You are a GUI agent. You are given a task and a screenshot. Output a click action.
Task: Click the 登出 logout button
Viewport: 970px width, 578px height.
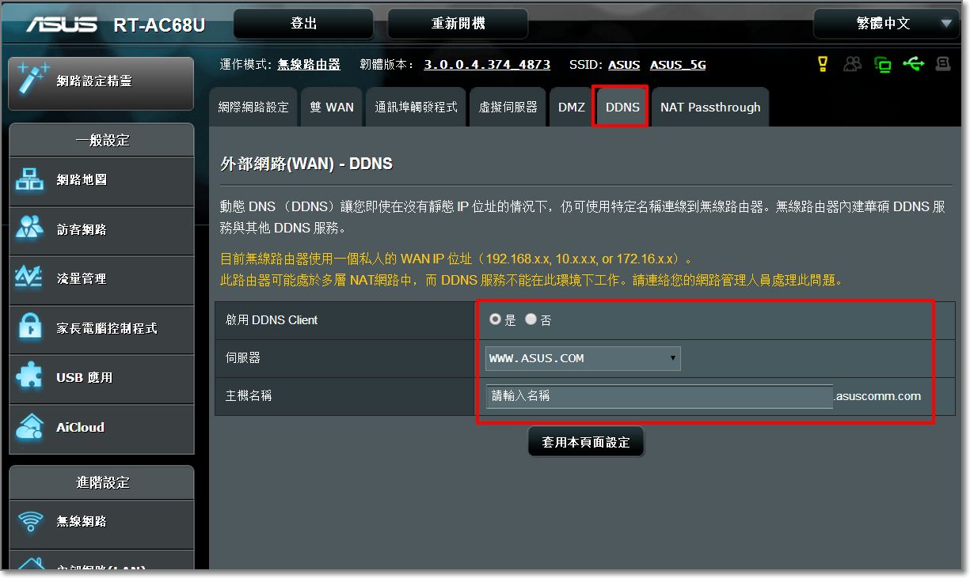click(x=304, y=24)
